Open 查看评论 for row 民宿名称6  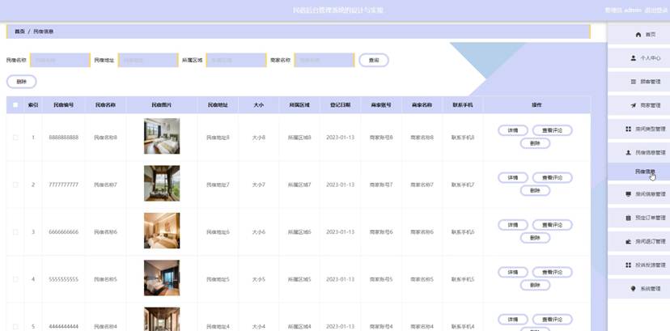click(552, 225)
